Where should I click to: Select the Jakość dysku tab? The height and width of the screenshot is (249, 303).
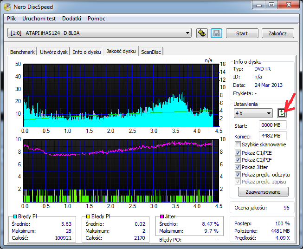121,51
